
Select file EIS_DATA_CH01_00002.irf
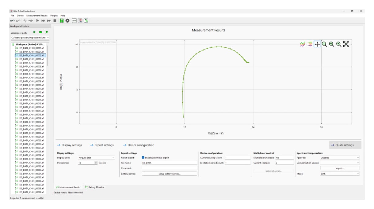31,55
